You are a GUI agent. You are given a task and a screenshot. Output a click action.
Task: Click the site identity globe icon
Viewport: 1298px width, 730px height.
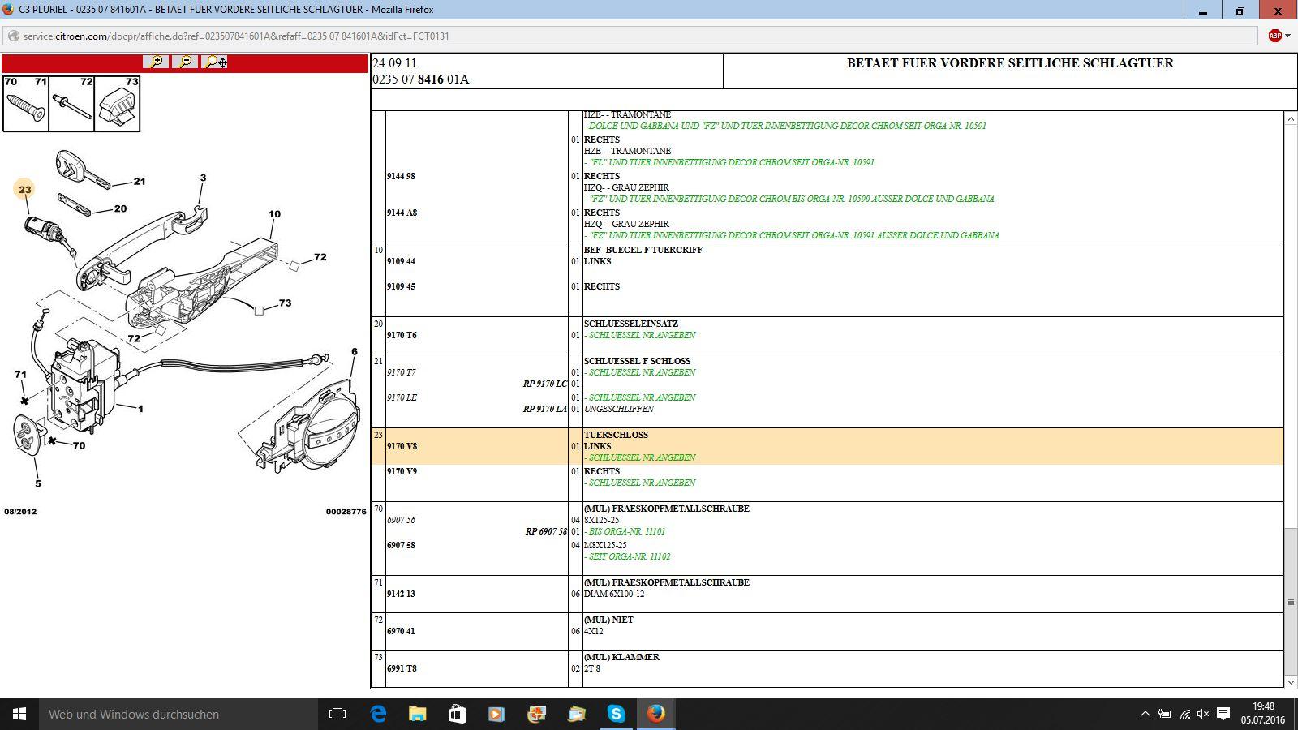(13, 36)
